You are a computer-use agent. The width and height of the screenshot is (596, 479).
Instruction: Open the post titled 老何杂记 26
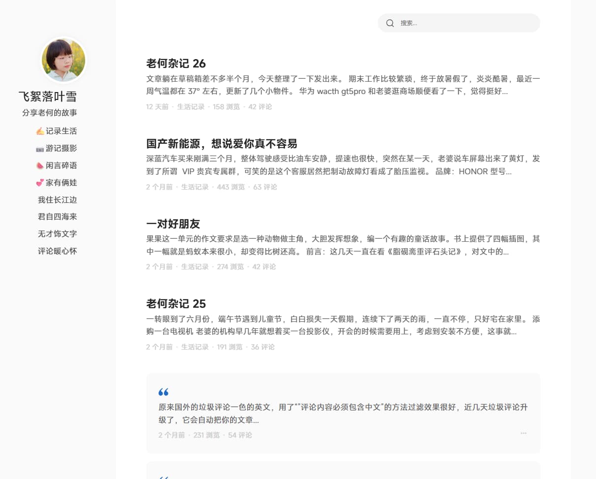tap(176, 64)
